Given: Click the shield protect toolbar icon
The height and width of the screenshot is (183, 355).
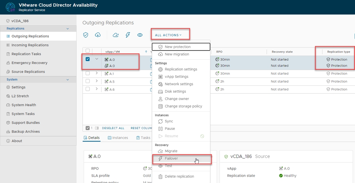Looking at the screenshot, I should click(86, 35).
